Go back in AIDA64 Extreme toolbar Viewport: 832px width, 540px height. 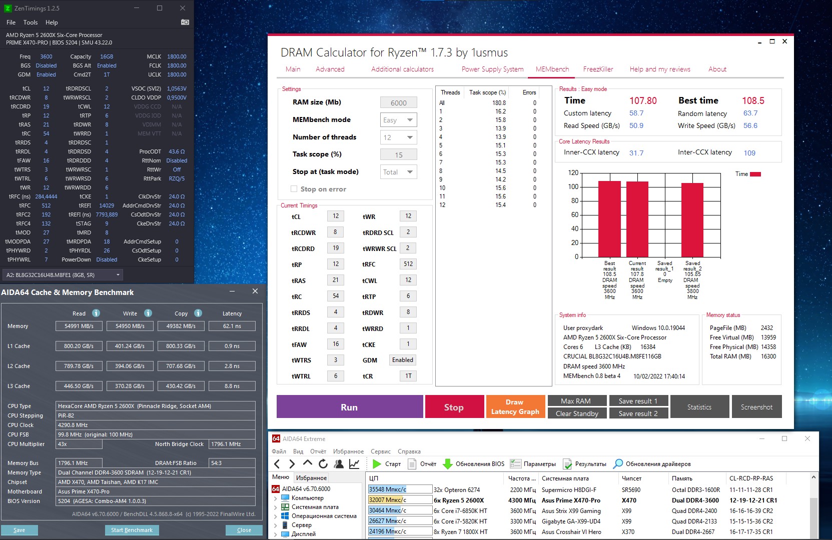277,464
